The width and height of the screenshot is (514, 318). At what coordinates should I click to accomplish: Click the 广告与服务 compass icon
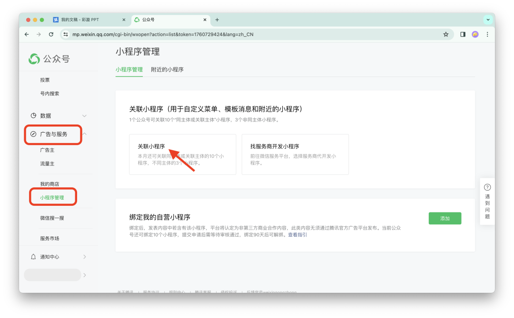[x=33, y=134]
